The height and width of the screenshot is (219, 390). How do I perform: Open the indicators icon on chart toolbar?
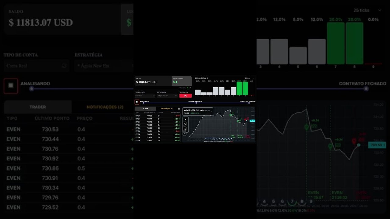(185, 129)
